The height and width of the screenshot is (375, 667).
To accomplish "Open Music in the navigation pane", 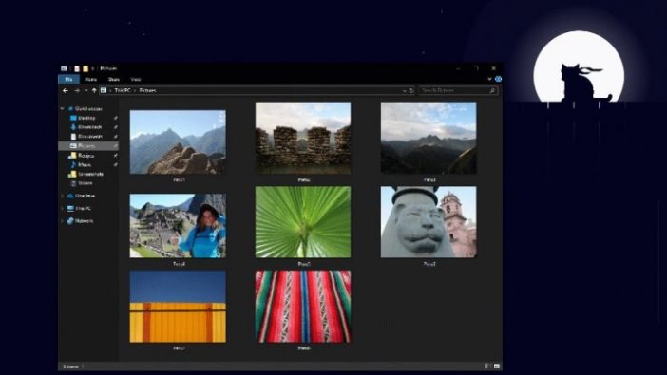I will coord(85,164).
